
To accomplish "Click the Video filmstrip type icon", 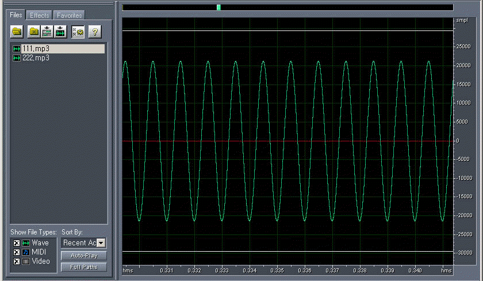I will [26, 261].
